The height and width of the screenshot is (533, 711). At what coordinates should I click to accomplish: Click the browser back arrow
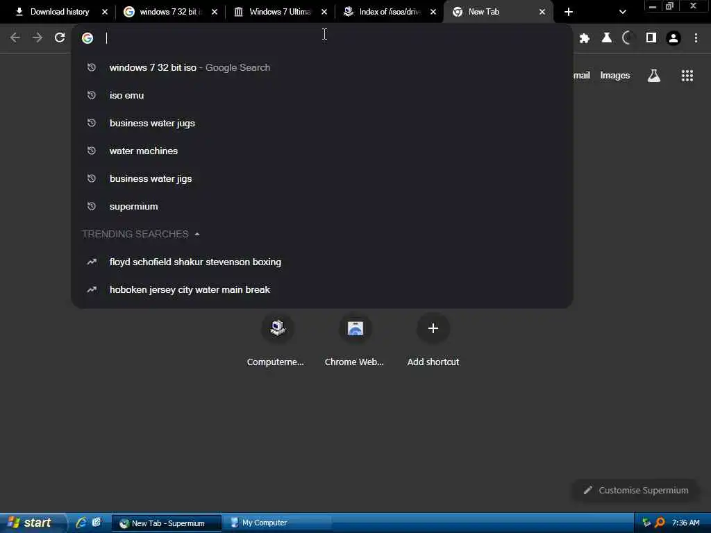click(15, 37)
